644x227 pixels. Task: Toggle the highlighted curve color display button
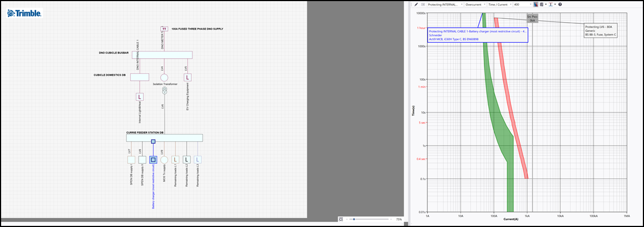[x=535, y=4]
